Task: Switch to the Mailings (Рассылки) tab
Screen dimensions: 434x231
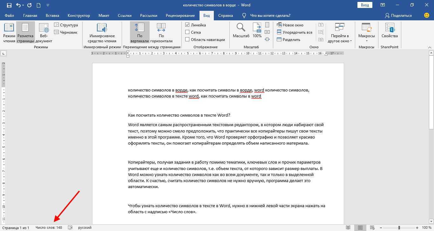Action: [149, 15]
